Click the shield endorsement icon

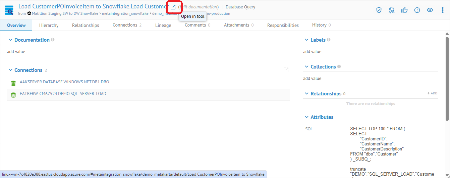379,10
